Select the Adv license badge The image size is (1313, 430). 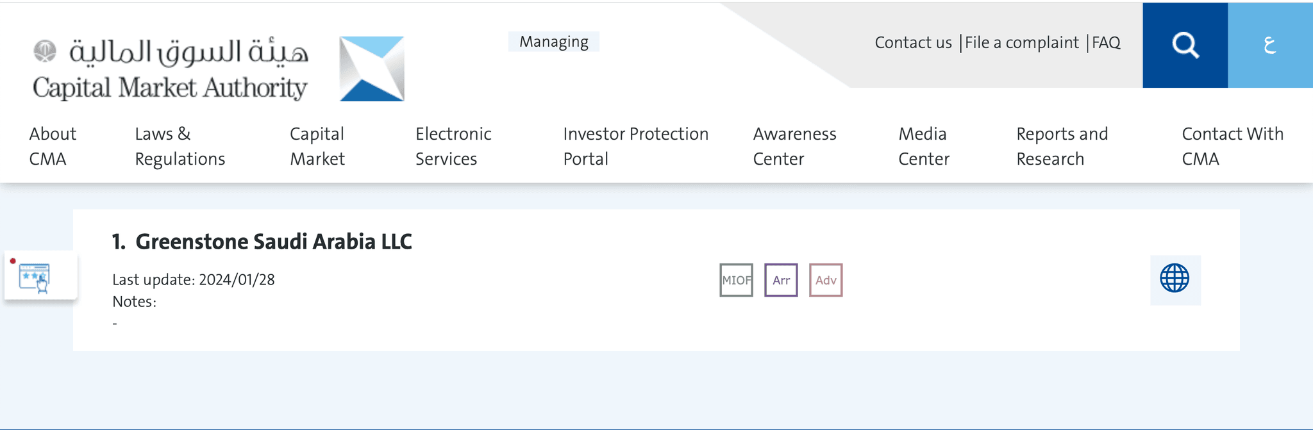click(826, 280)
